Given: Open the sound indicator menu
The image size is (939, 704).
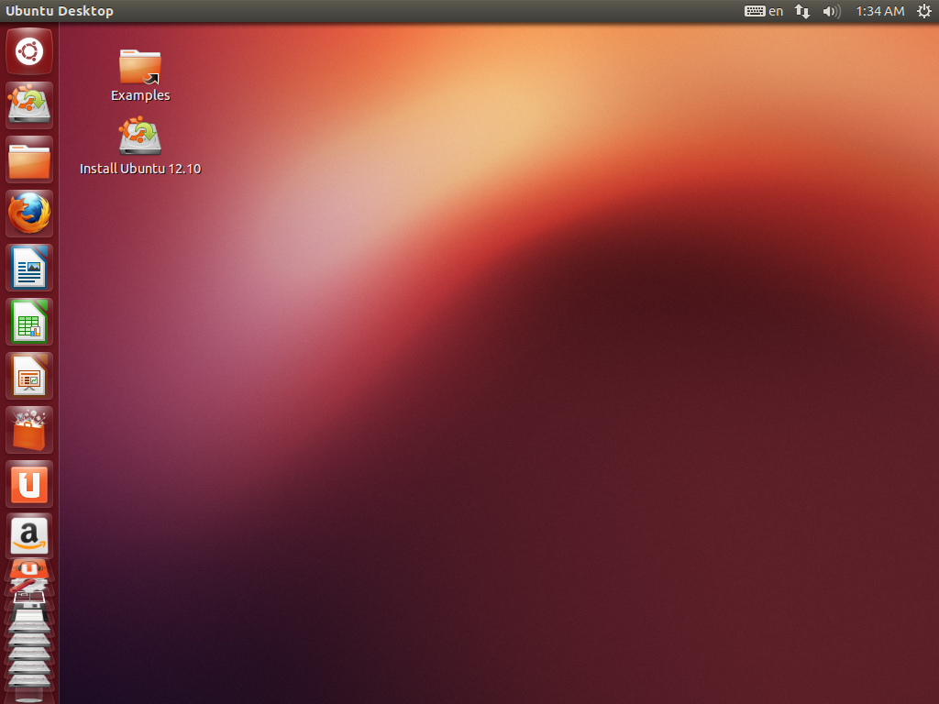Looking at the screenshot, I should pos(830,11).
